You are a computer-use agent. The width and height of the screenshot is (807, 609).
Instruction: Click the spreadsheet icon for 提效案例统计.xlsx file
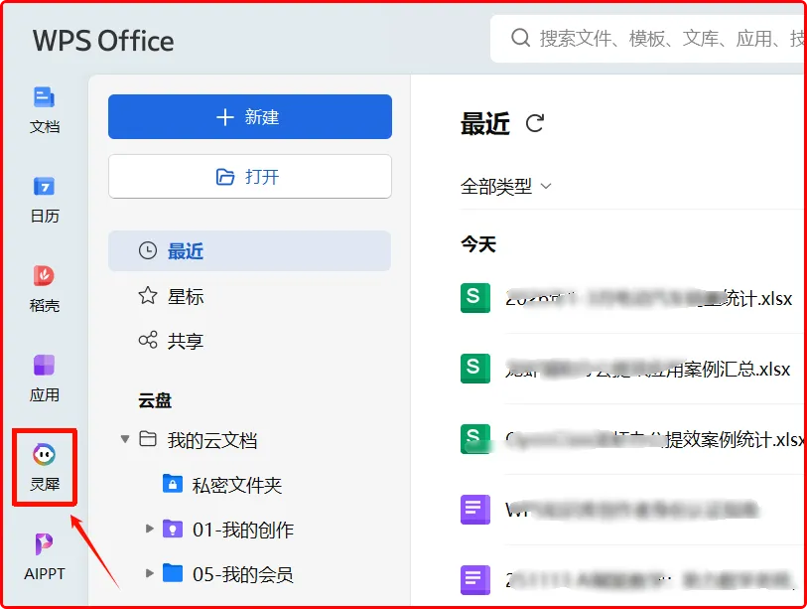(x=475, y=439)
